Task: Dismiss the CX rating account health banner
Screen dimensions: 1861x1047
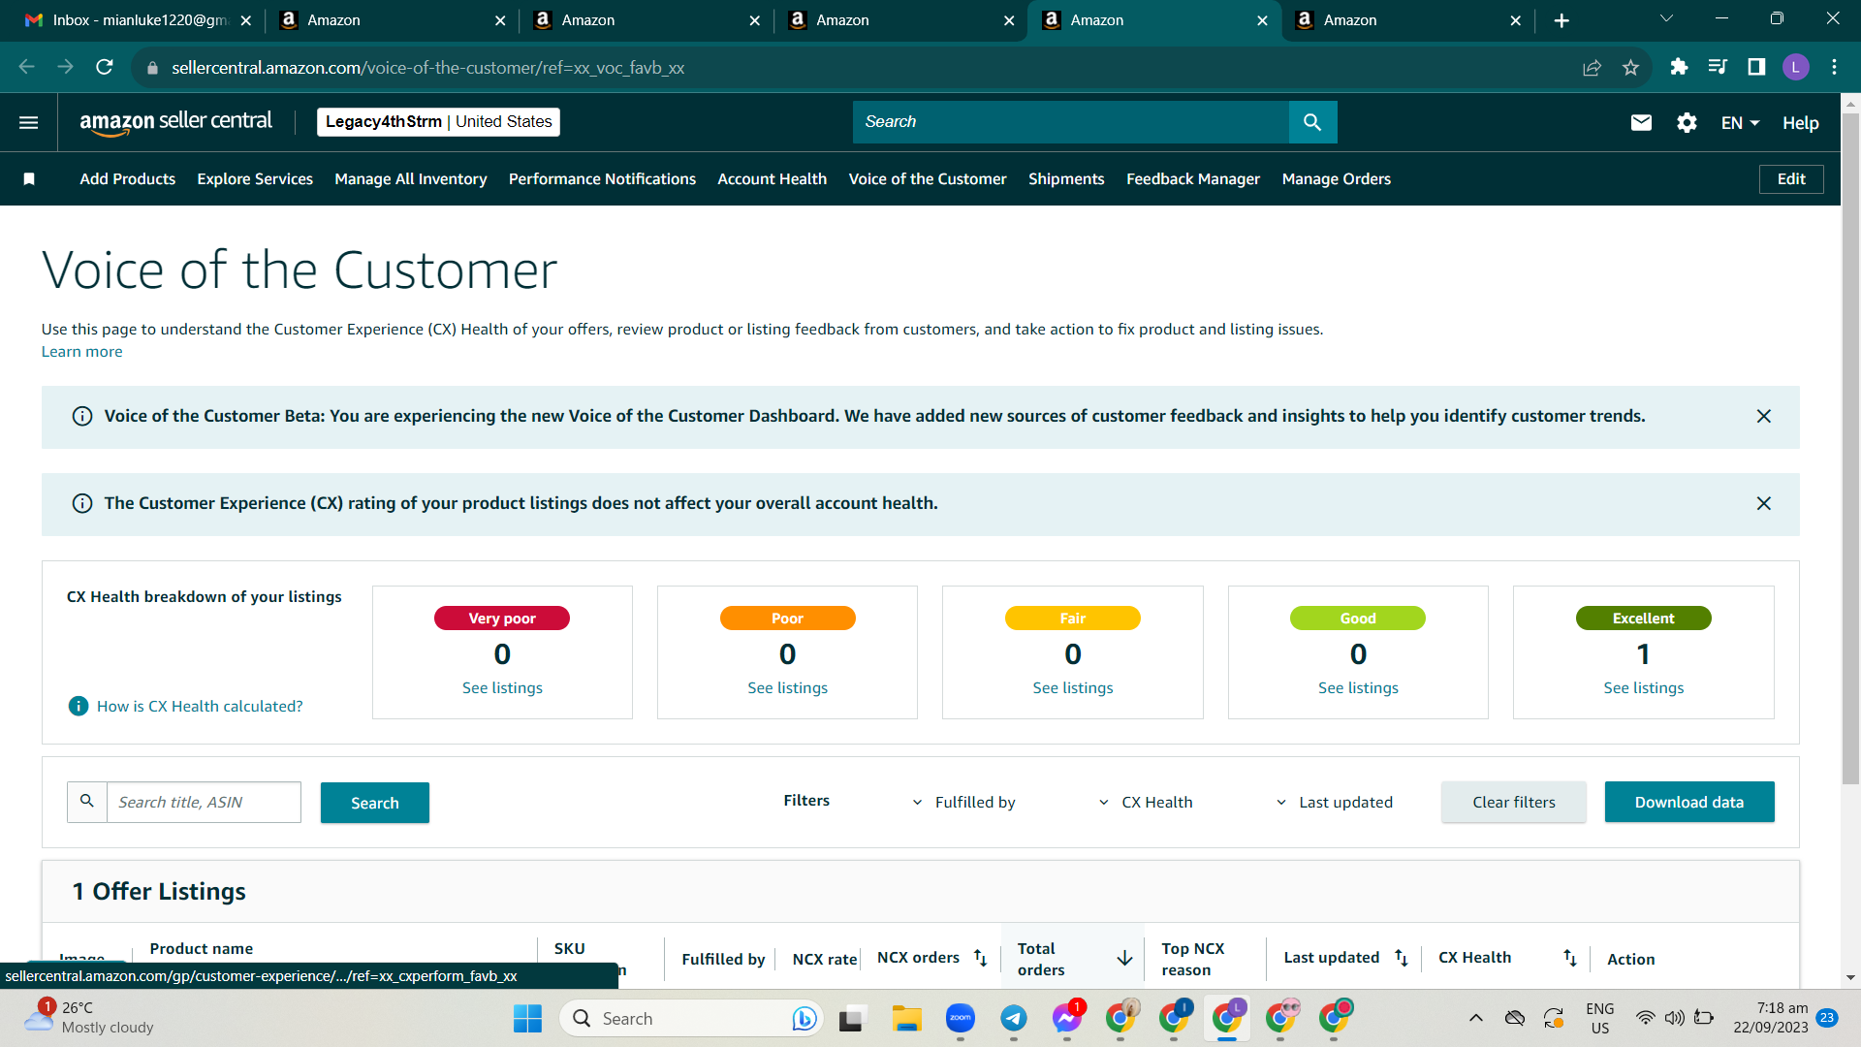Action: [x=1764, y=503]
